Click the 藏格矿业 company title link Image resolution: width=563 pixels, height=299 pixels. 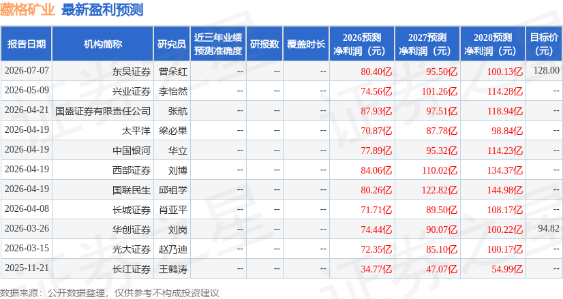click(x=27, y=10)
